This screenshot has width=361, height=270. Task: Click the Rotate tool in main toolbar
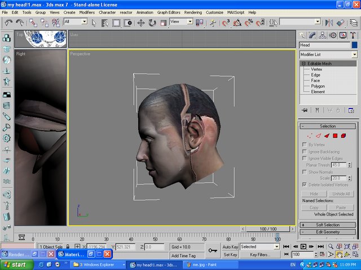[152, 22]
